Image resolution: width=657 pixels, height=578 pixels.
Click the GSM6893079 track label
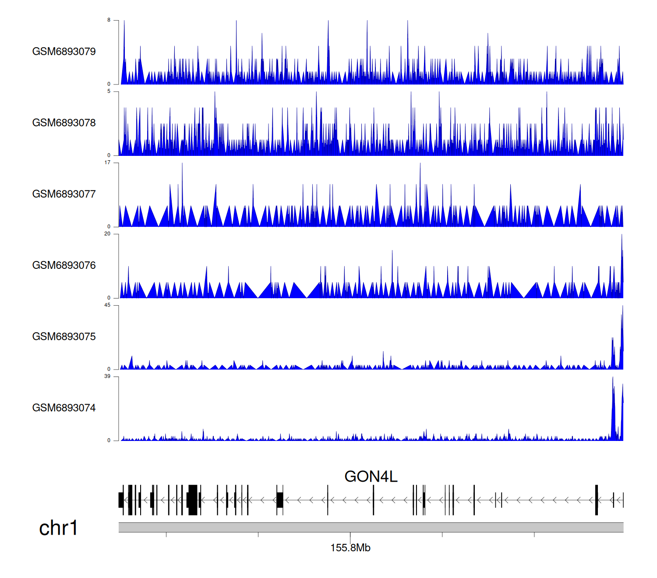(64, 52)
